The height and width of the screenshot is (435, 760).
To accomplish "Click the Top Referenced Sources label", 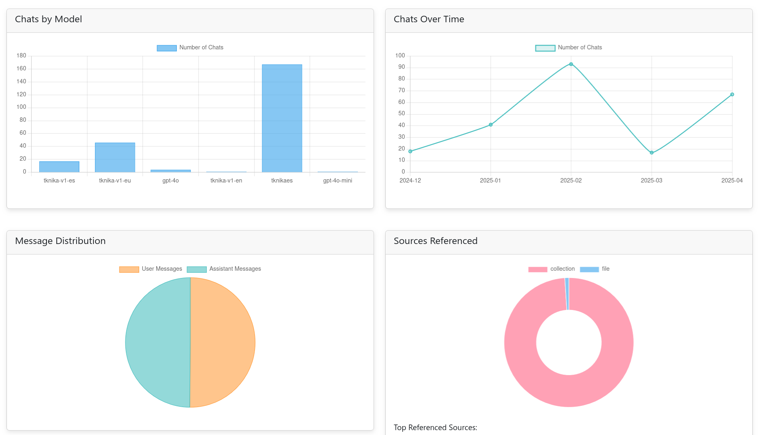I will [435, 427].
